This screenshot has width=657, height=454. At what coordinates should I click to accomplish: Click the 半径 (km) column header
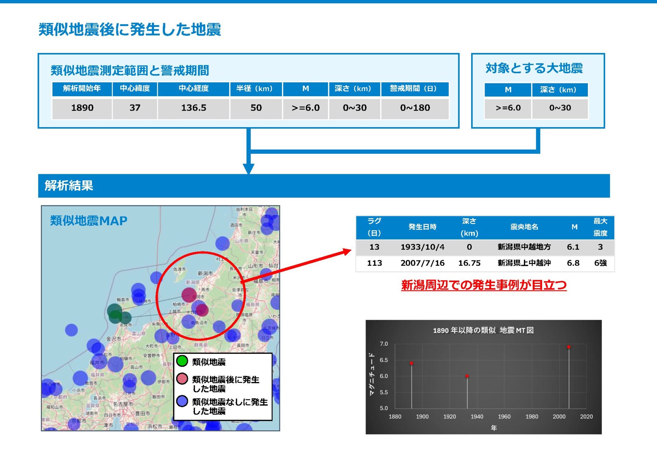coord(256,88)
